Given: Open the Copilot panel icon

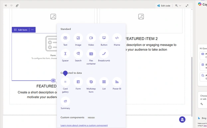Looking at the screenshot, I should click(x=200, y=4).
